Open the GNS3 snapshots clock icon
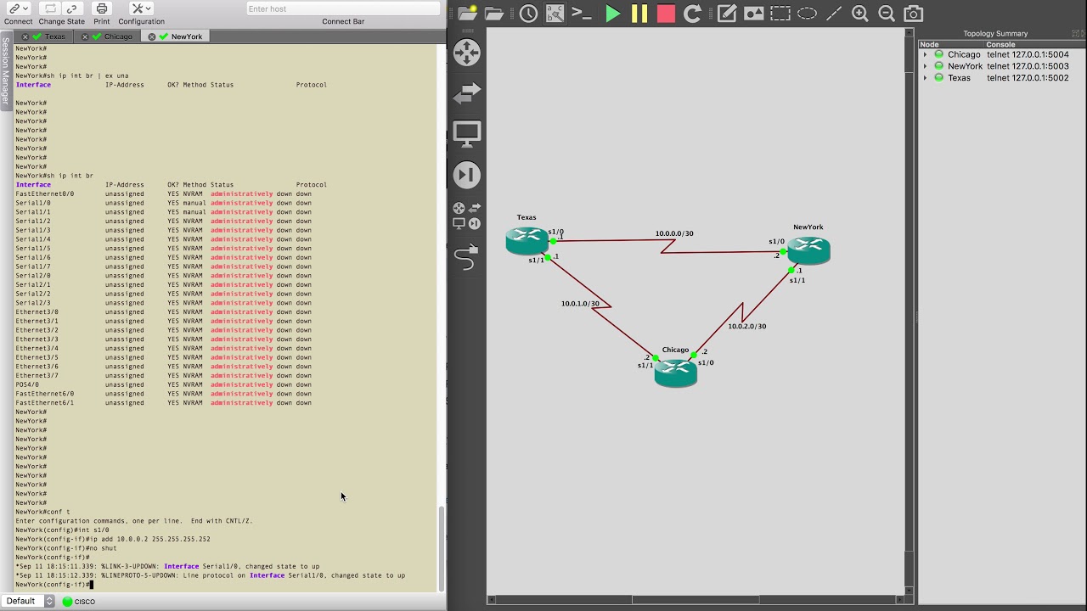1087x611 pixels. [528, 13]
